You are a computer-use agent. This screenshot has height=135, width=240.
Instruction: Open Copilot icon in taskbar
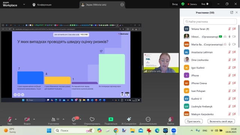(99, 130)
